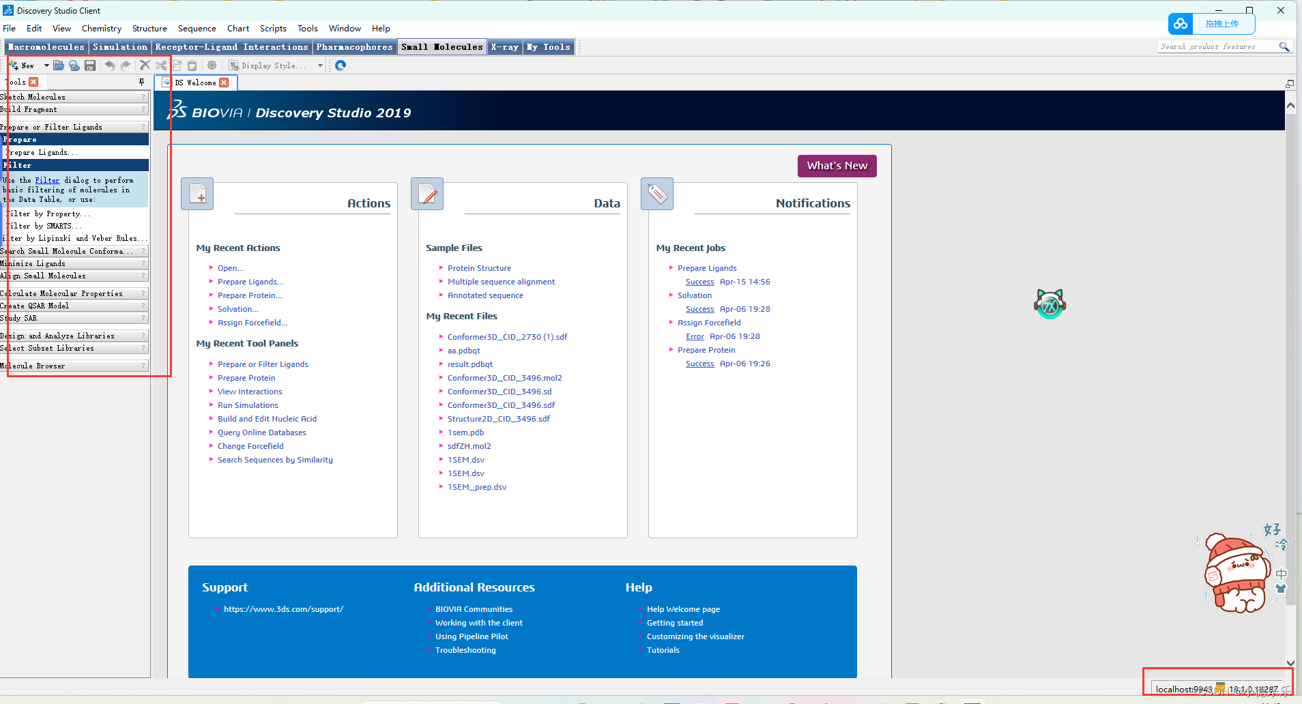Screen dimensions: 1302x704
Task: Expand the Sketch Molecules tool group
Action: click(74, 97)
